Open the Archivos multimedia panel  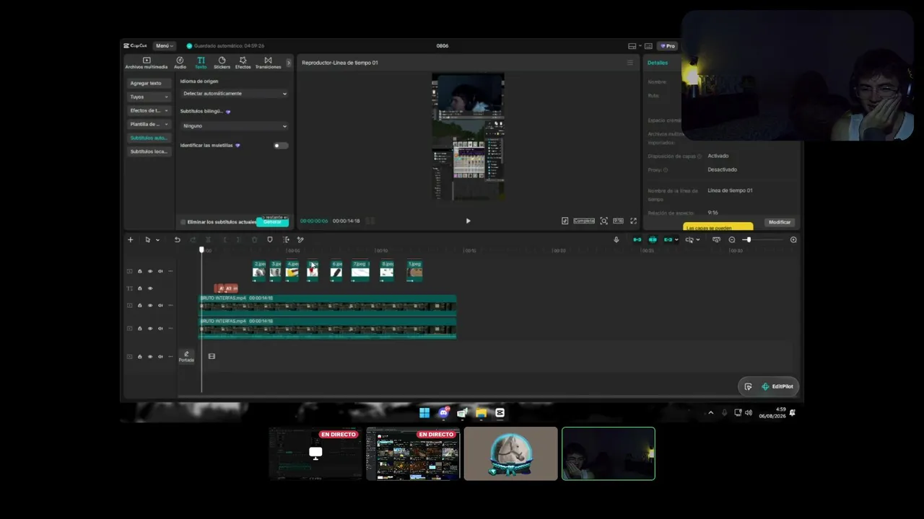pyautogui.click(x=146, y=63)
